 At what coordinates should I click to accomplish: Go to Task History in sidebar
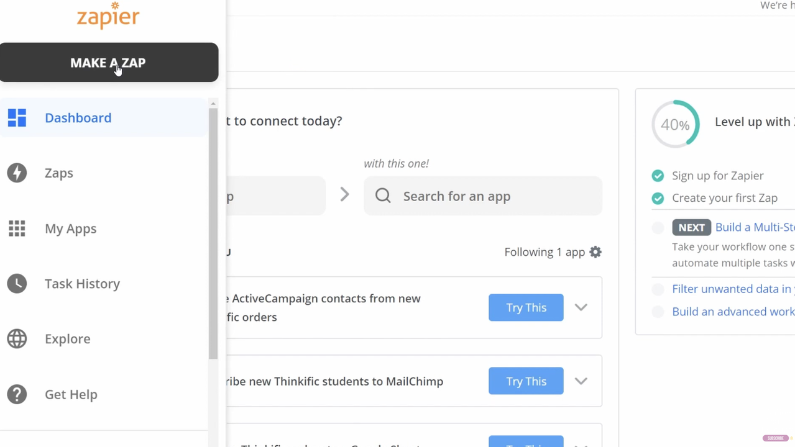tap(82, 284)
